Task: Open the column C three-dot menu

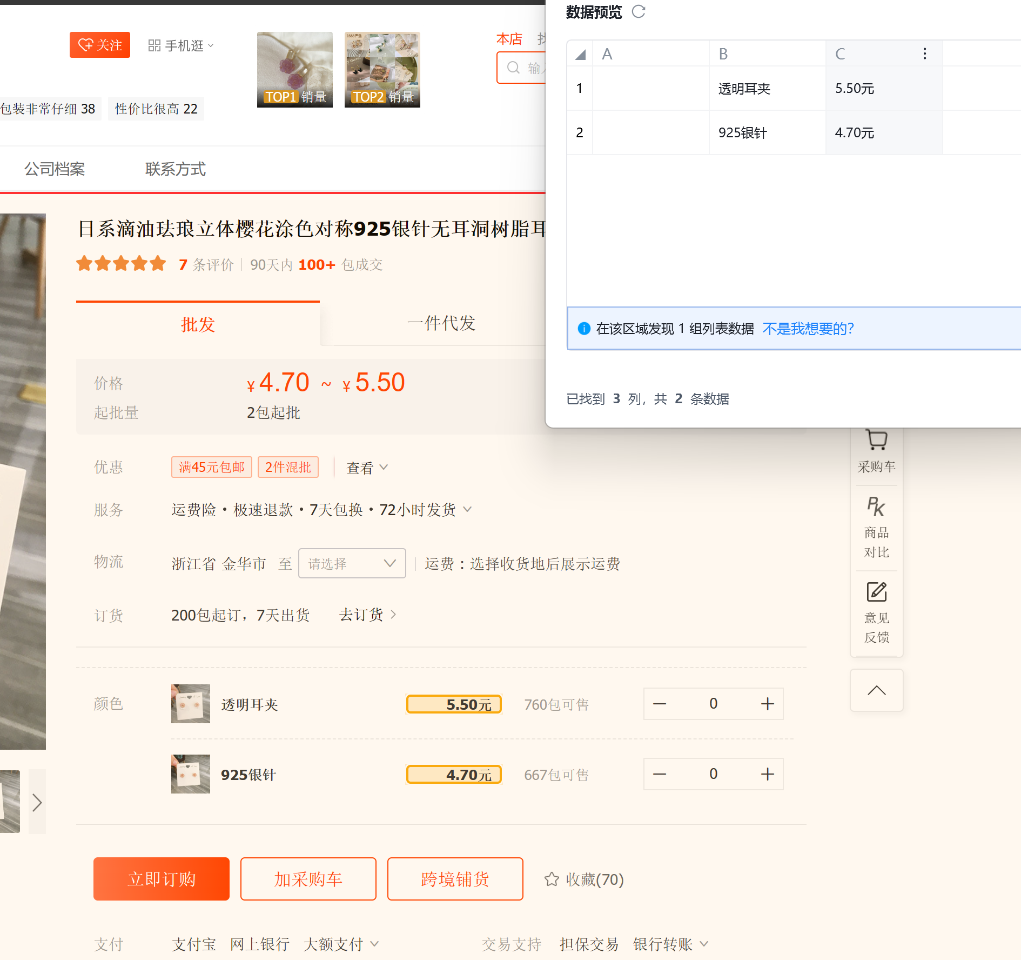Action: point(924,54)
